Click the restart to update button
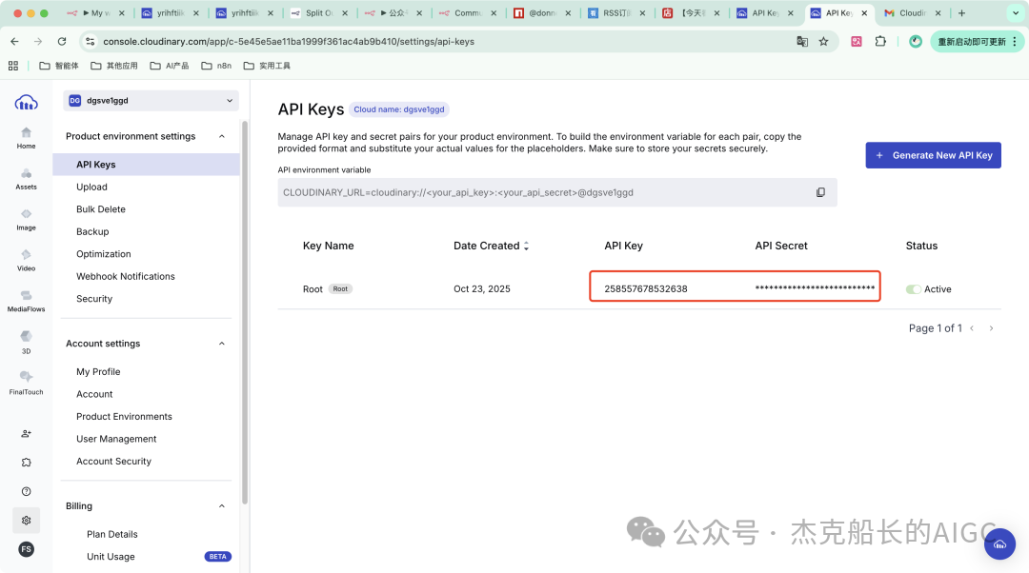This screenshot has width=1029, height=573. click(x=972, y=41)
